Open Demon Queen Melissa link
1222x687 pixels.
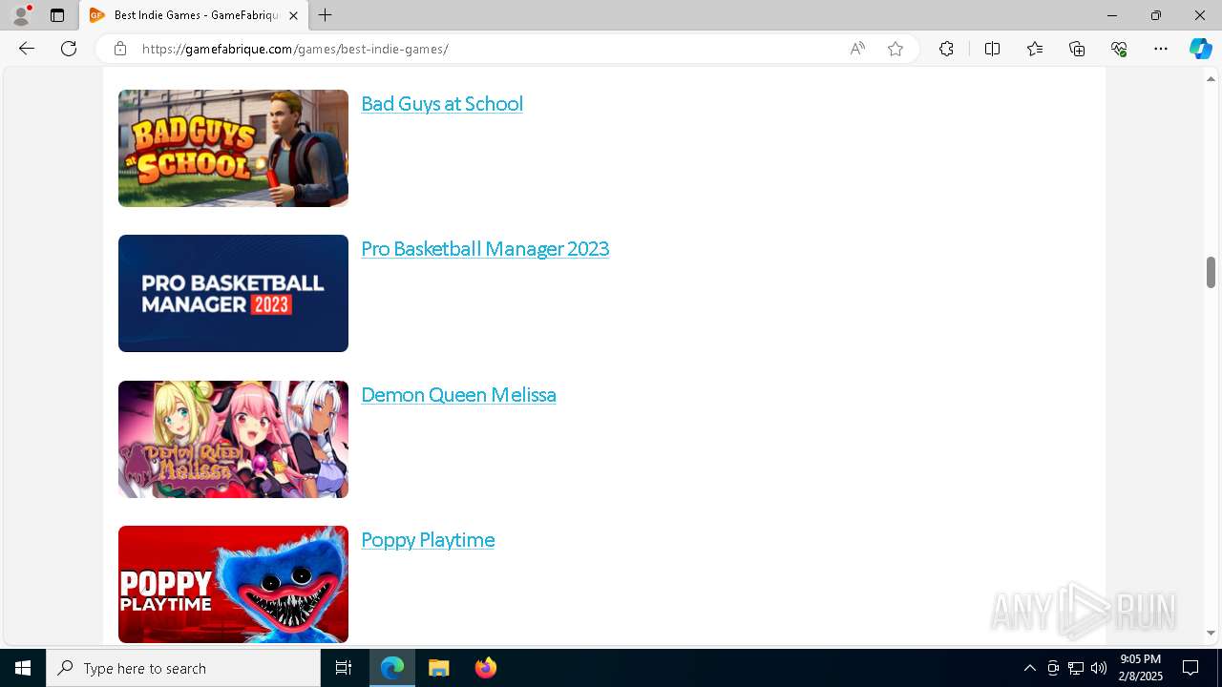pos(458,395)
